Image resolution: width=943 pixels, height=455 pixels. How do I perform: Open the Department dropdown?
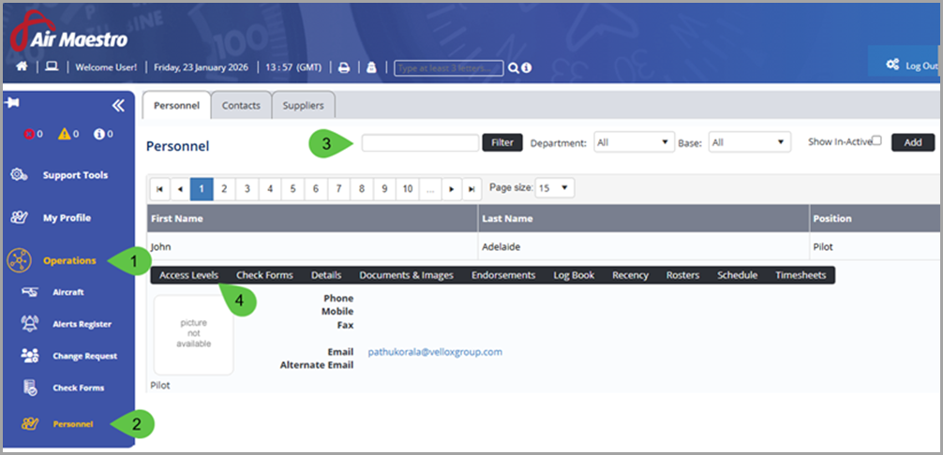click(634, 142)
